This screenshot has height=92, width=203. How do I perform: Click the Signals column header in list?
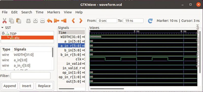pos(32,49)
